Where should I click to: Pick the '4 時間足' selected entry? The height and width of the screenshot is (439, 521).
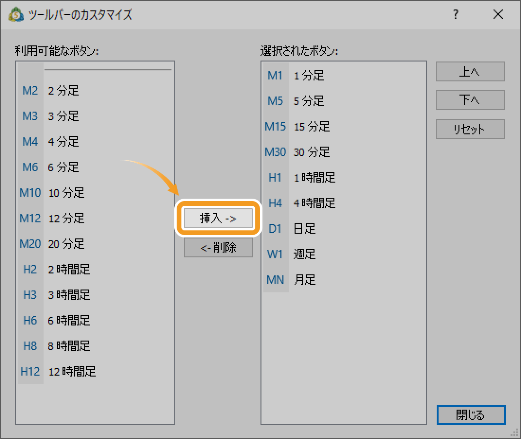tap(314, 203)
